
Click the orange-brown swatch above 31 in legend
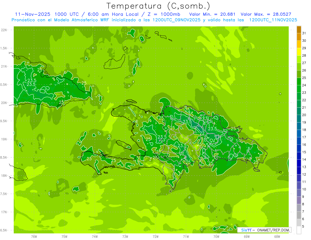(x=299, y=30)
